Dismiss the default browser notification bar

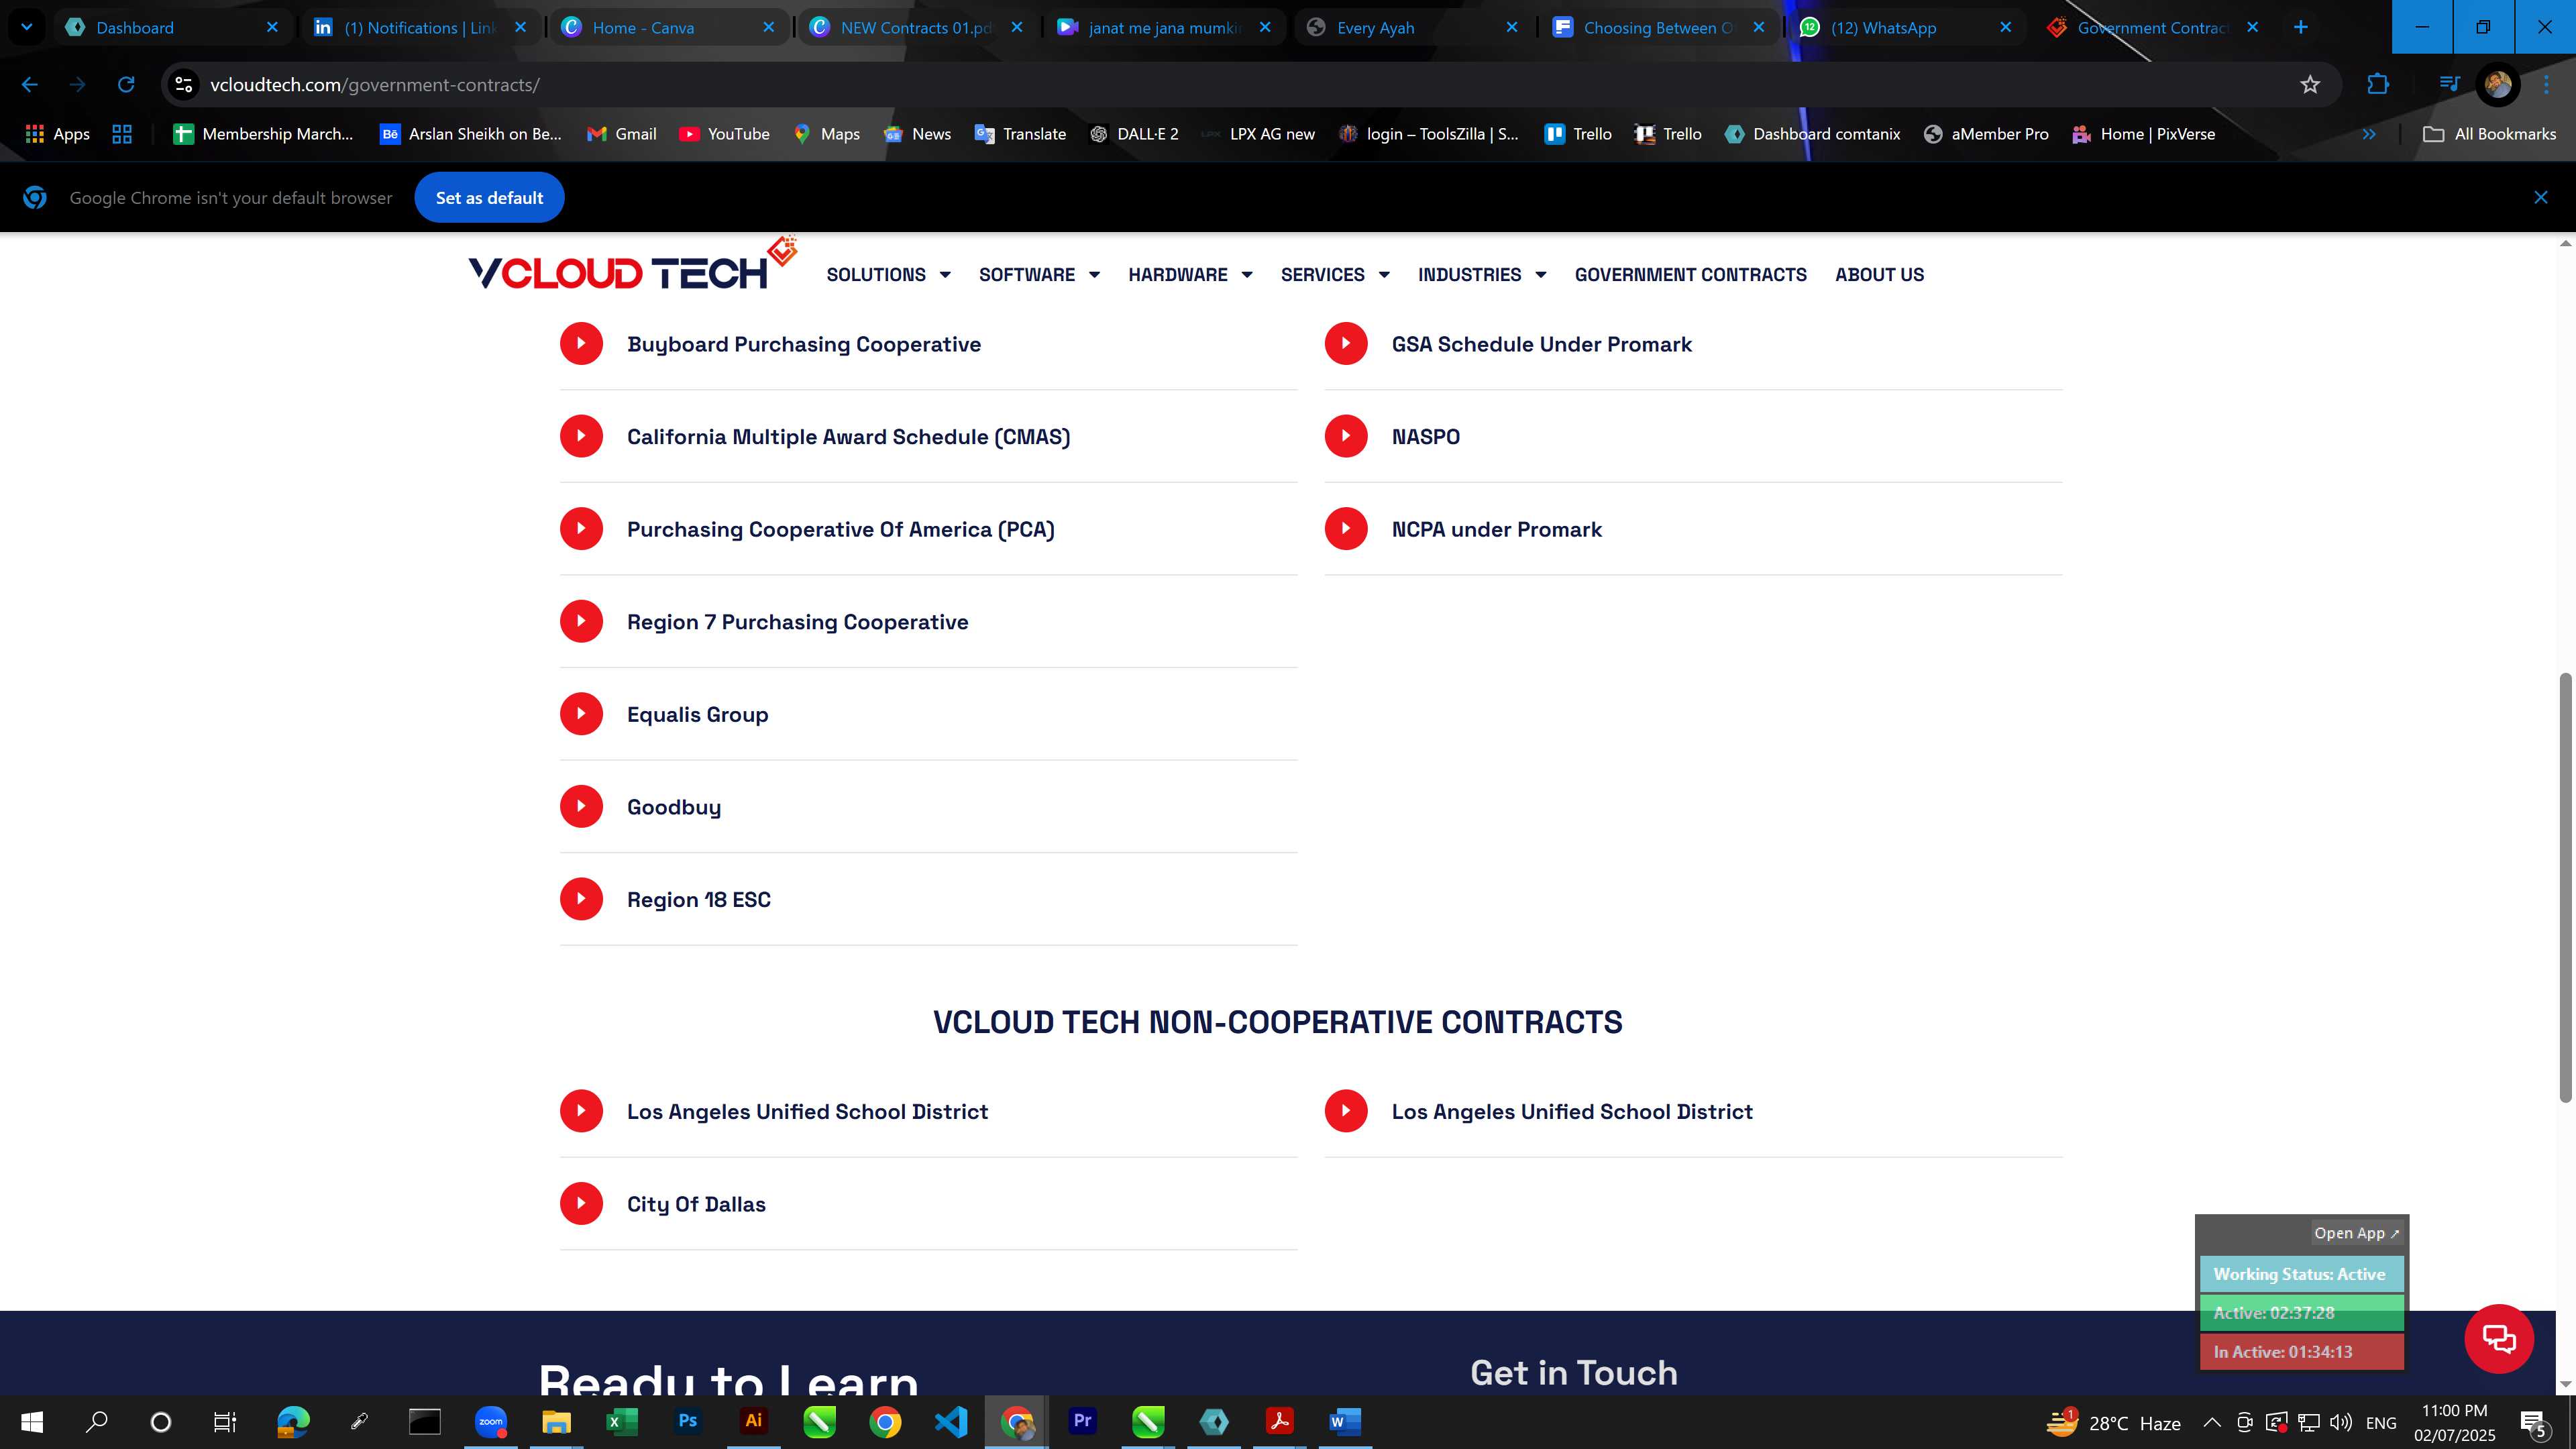(2540, 198)
